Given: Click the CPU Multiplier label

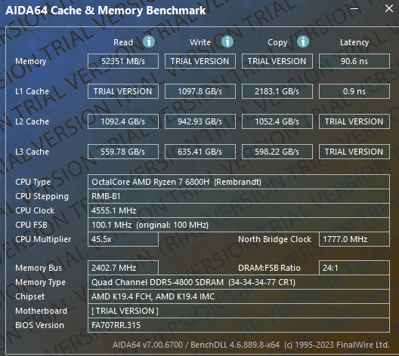Looking at the screenshot, I should coord(43,239).
